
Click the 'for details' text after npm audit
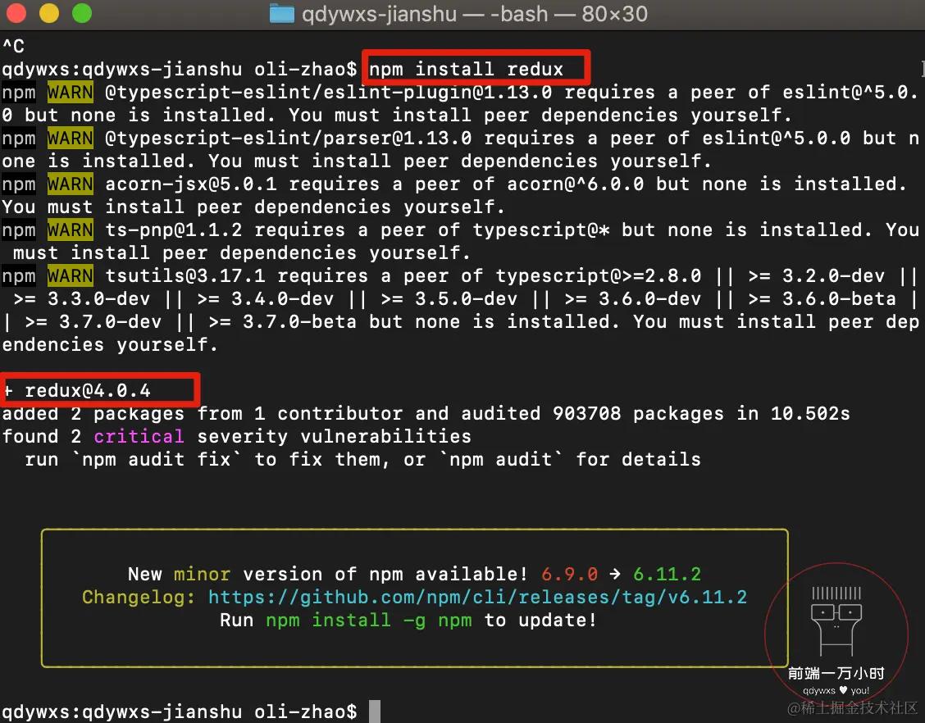point(638,459)
